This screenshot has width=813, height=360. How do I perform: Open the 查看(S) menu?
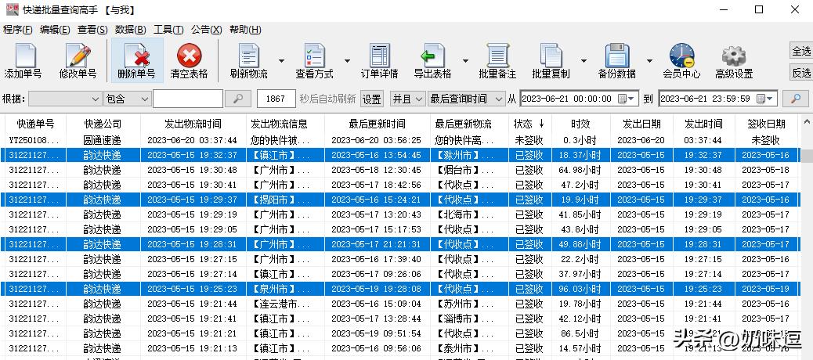(92, 30)
